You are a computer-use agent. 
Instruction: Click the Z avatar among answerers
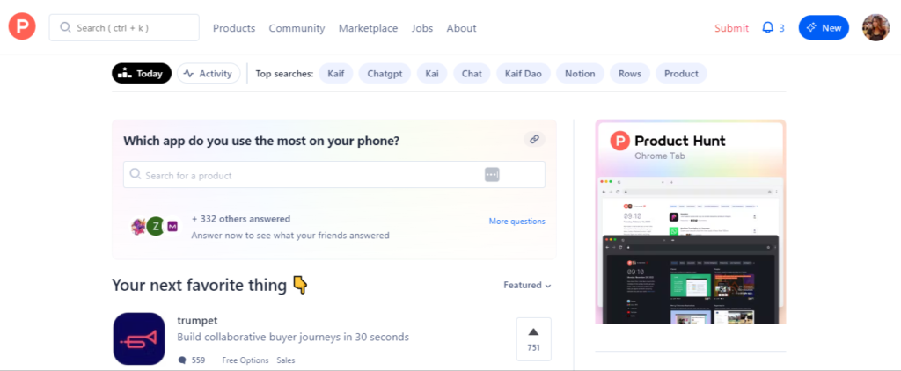point(155,226)
